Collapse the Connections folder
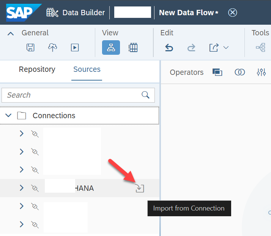271x236 pixels. 8,115
